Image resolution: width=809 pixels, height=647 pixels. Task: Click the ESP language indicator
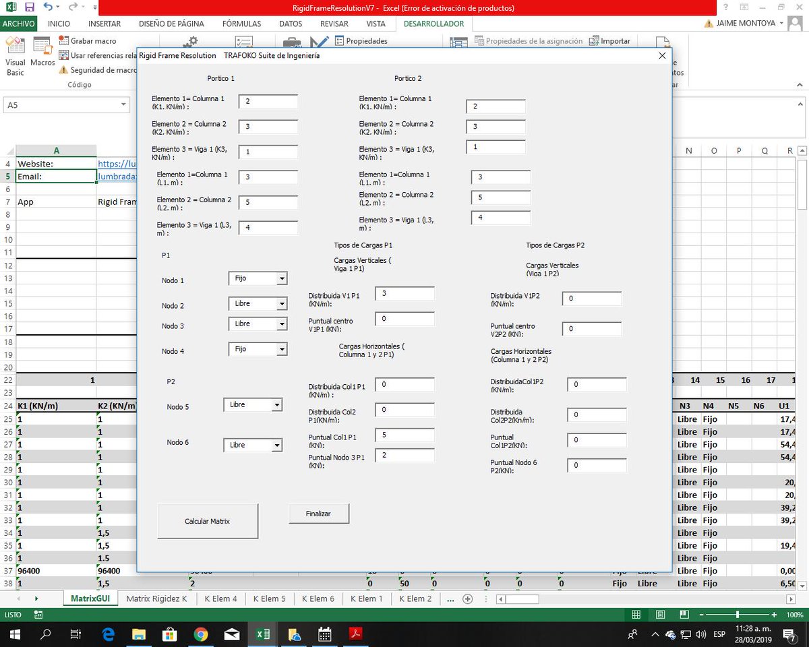coord(719,634)
